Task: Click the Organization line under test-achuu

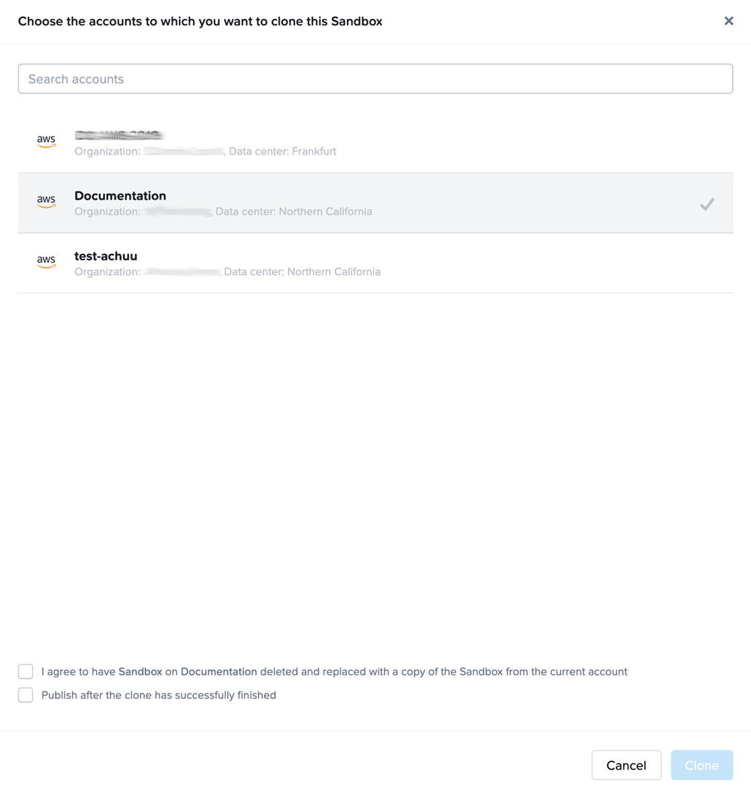Action: pos(227,272)
